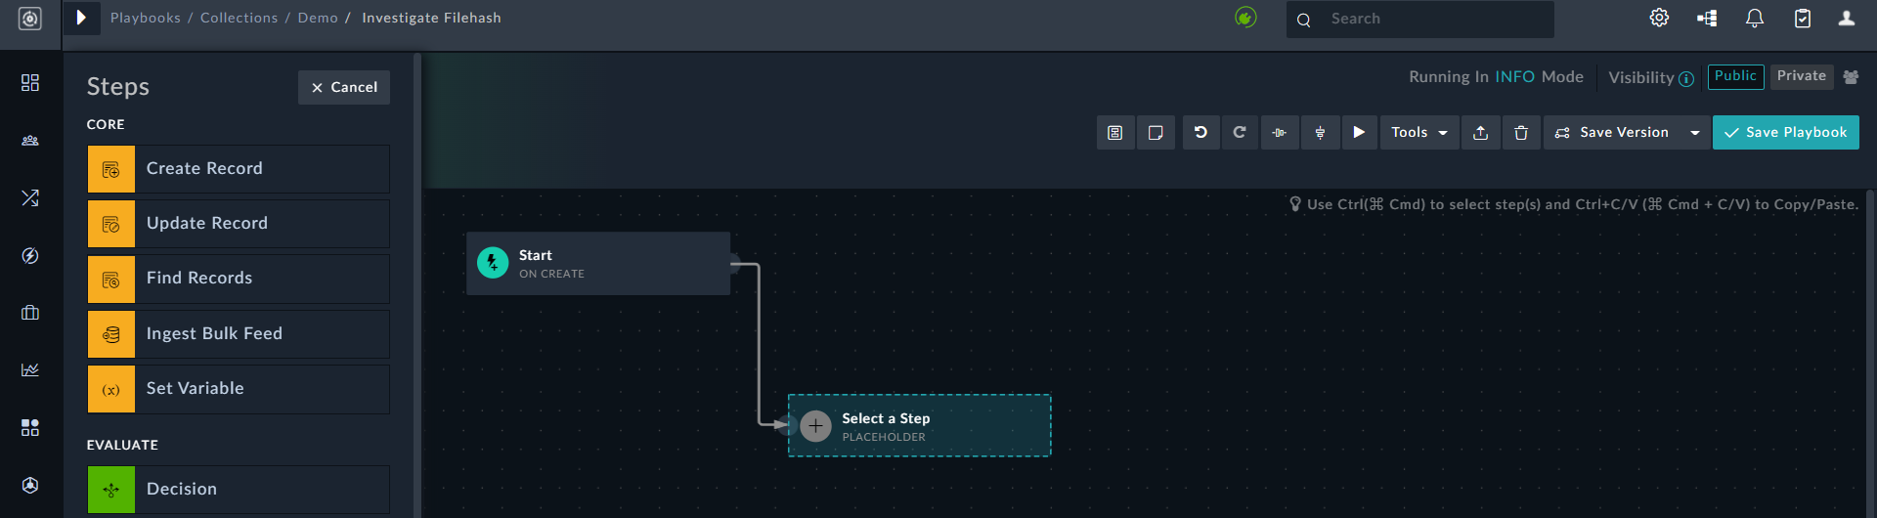The height and width of the screenshot is (518, 1877).
Task: Click the FortiSOAR logo icon
Action: pyautogui.click(x=30, y=19)
